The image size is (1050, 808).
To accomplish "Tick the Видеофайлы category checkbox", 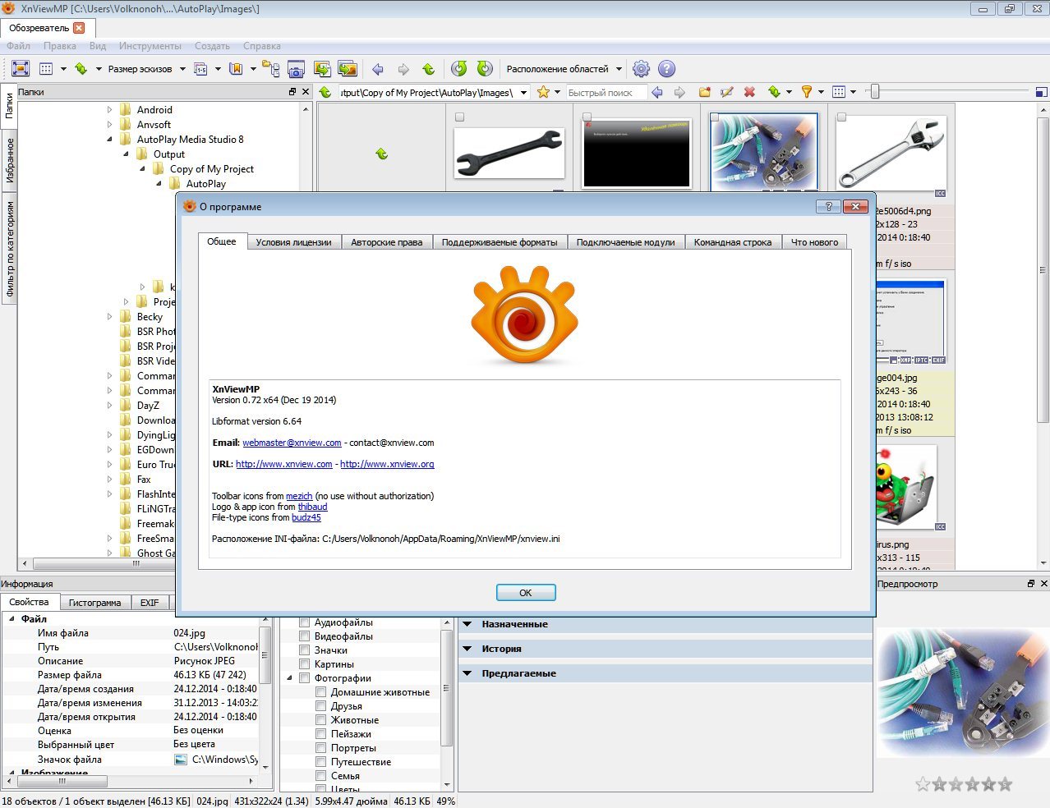I will click(304, 636).
